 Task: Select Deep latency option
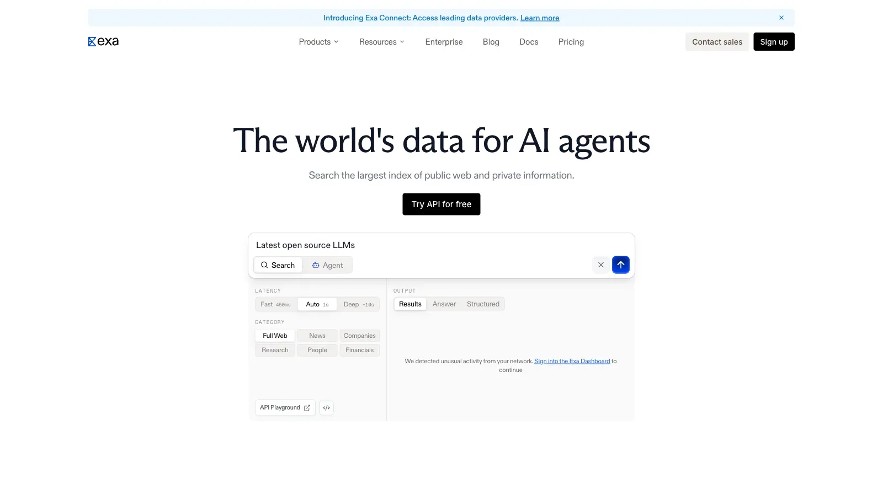(x=359, y=304)
